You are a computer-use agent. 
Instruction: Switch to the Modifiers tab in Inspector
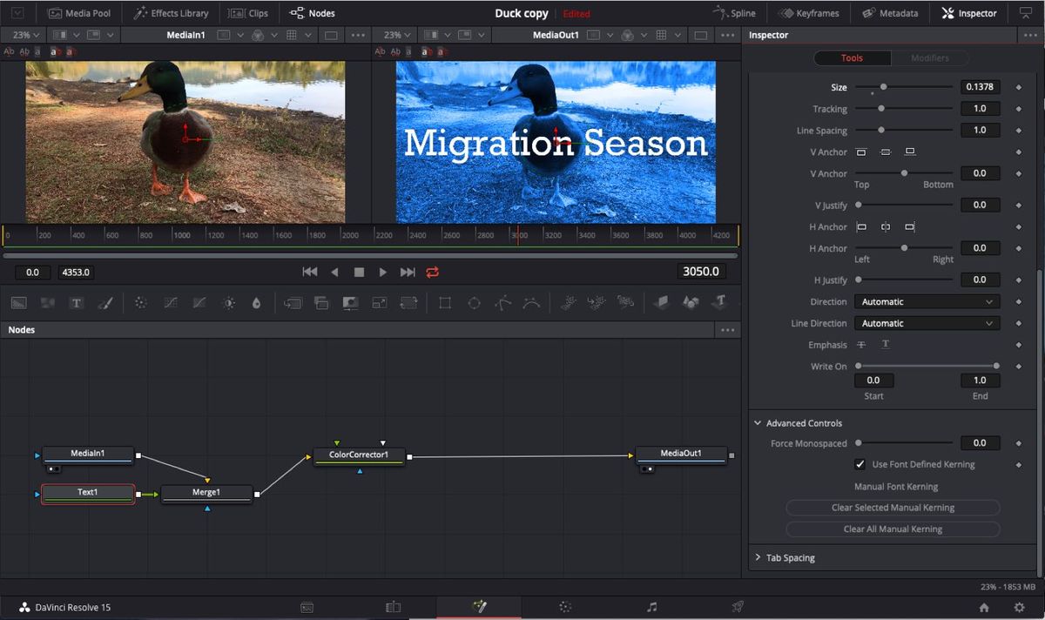coord(930,57)
